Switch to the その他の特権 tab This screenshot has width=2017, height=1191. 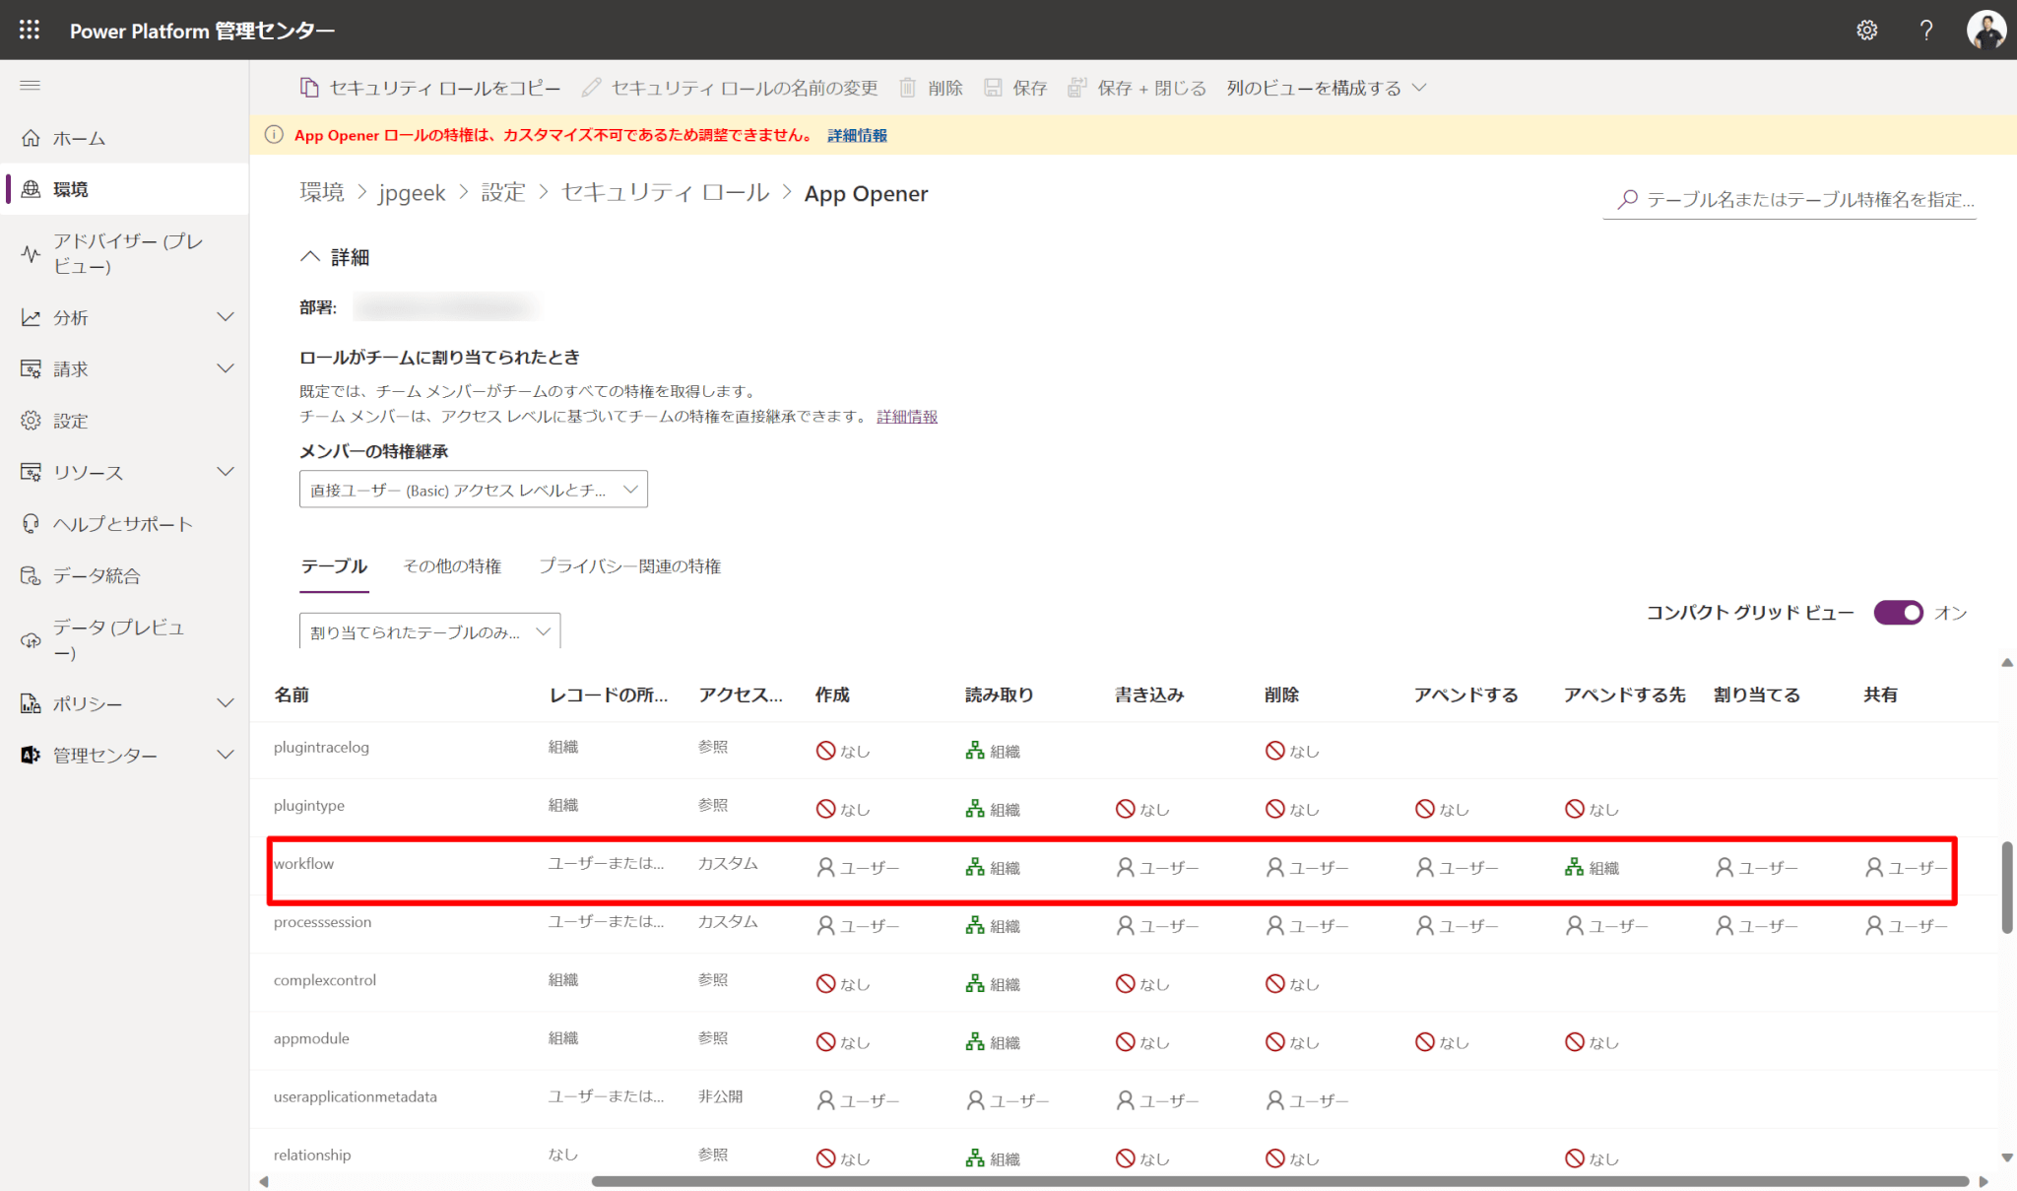point(452,565)
